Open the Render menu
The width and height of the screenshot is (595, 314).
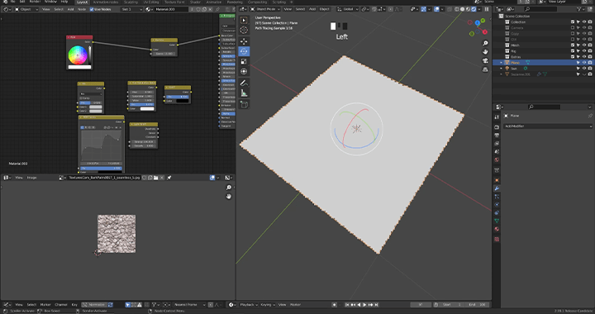[35, 2]
